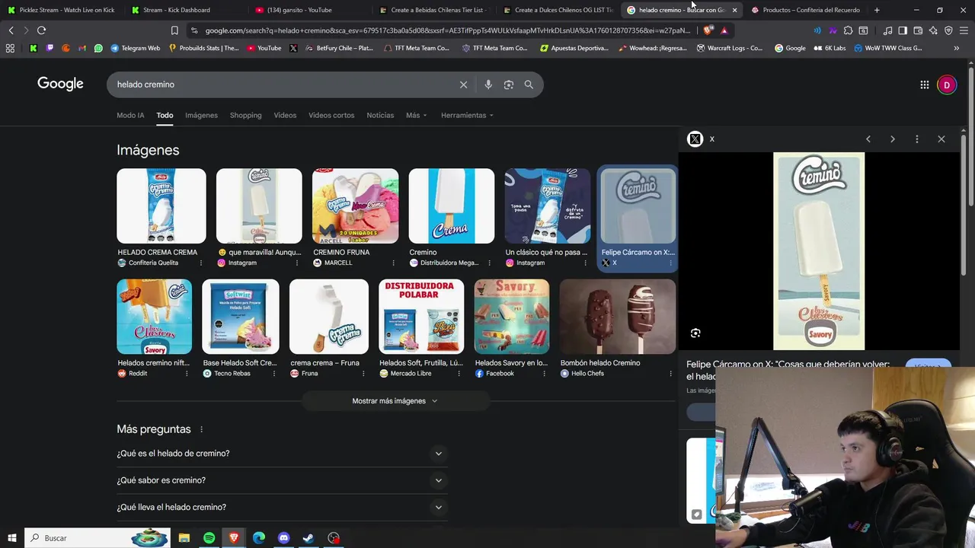Open Productos Confitería del Recuerdo tab
Image resolution: width=975 pixels, height=548 pixels.
click(x=807, y=10)
